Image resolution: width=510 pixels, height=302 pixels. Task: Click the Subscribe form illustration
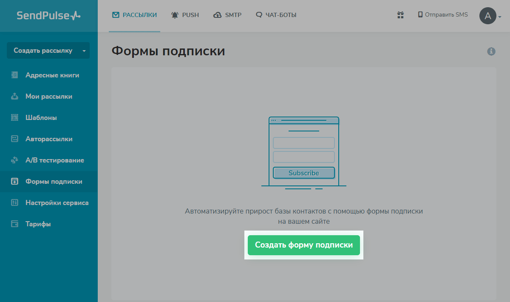click(304, 153)
